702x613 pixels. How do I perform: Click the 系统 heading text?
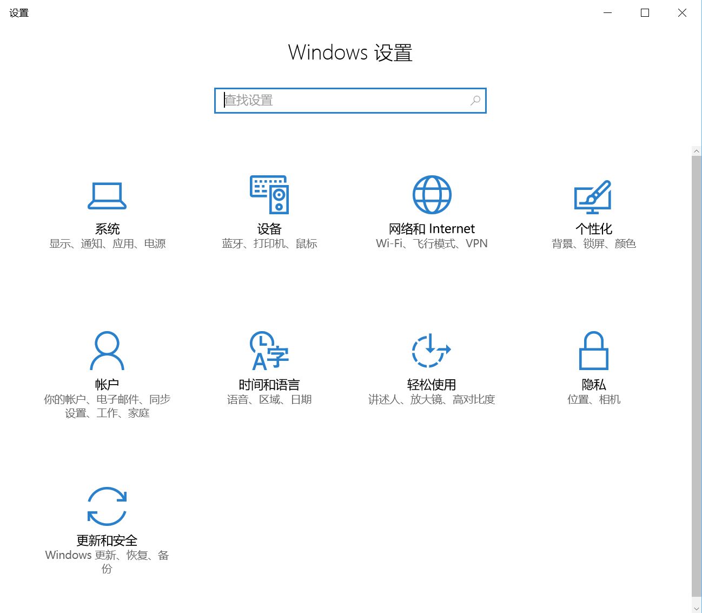click(x=107, y=229)
